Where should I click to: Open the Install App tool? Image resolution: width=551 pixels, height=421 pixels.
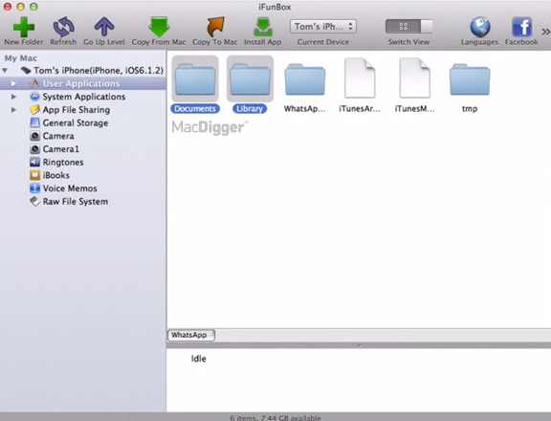click(263, 27)
